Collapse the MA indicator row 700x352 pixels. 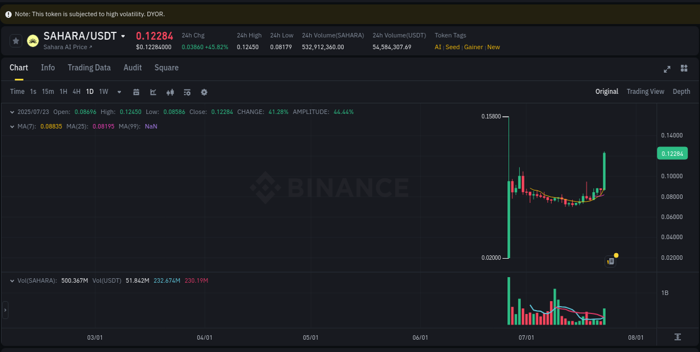[12, 126]
